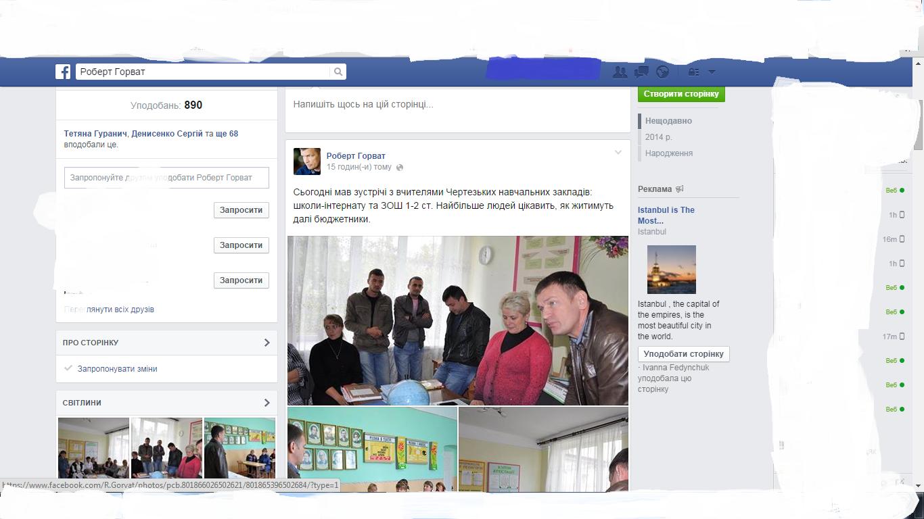
Task: Open the account menu arrow in top bar
Action: click(712, 72)
